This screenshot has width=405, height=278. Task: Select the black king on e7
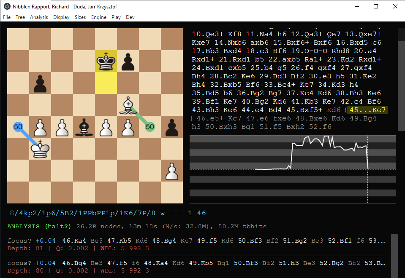(106, 61)
